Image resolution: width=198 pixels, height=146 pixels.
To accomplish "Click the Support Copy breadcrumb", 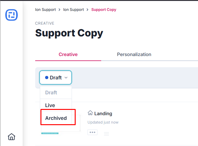I will click(x=104, y=10).
